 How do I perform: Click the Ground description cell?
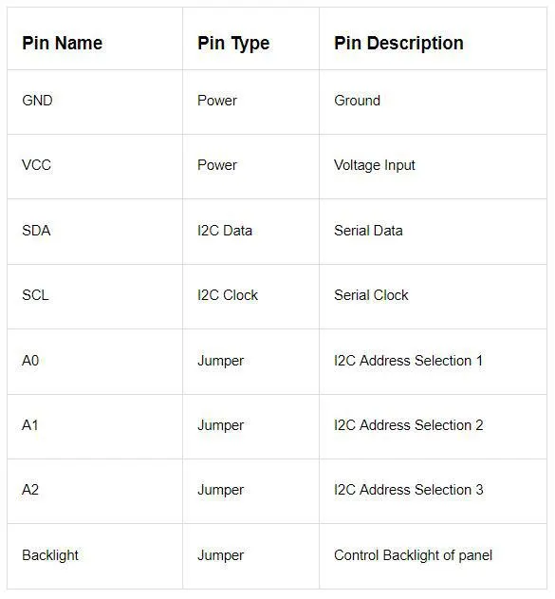[x=433, y=102]
